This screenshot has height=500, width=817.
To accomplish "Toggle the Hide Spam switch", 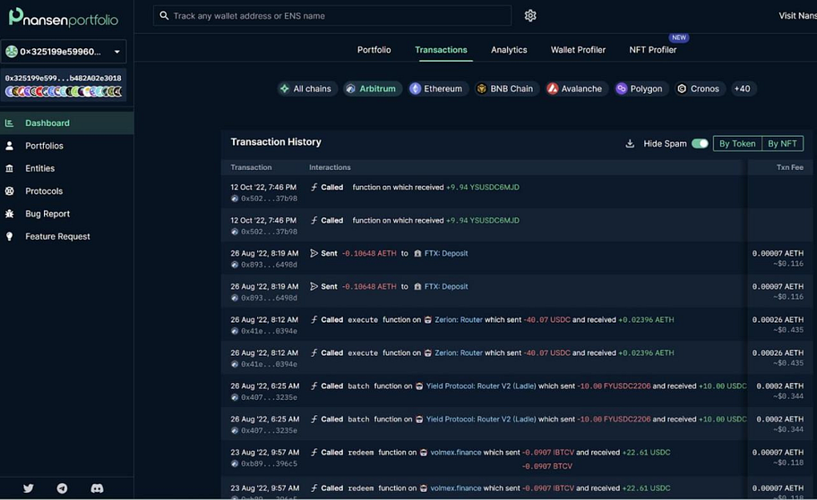I will pos(700,144).
